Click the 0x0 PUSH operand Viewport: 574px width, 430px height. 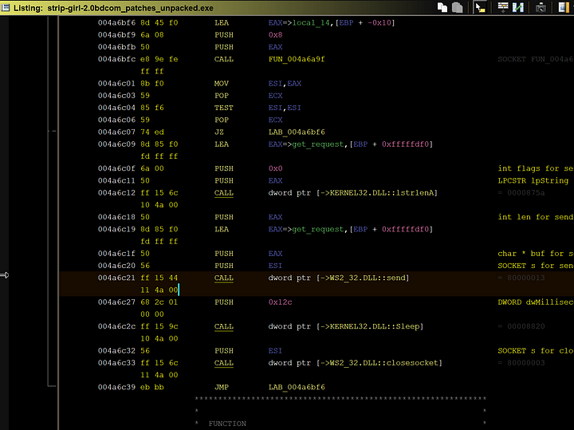275,168
